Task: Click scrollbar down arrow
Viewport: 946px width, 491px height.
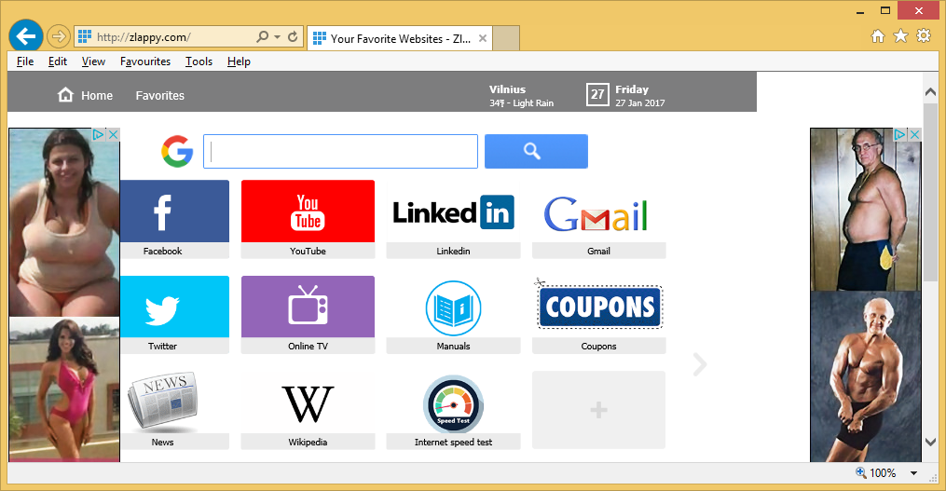Action: click(x=930, y=443)
